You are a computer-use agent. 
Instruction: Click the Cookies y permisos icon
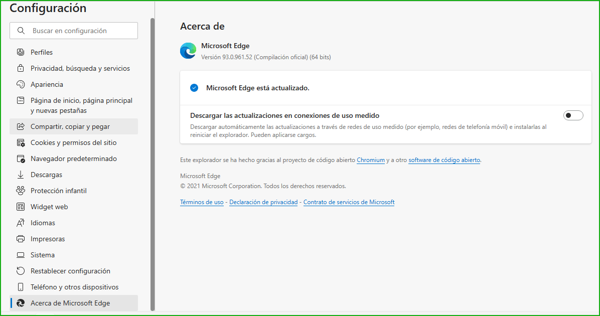[21, 142]
